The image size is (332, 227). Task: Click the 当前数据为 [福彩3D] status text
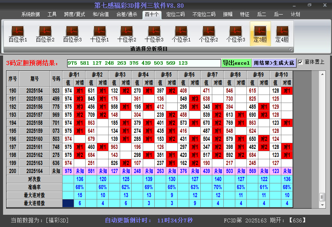[40, 220]
